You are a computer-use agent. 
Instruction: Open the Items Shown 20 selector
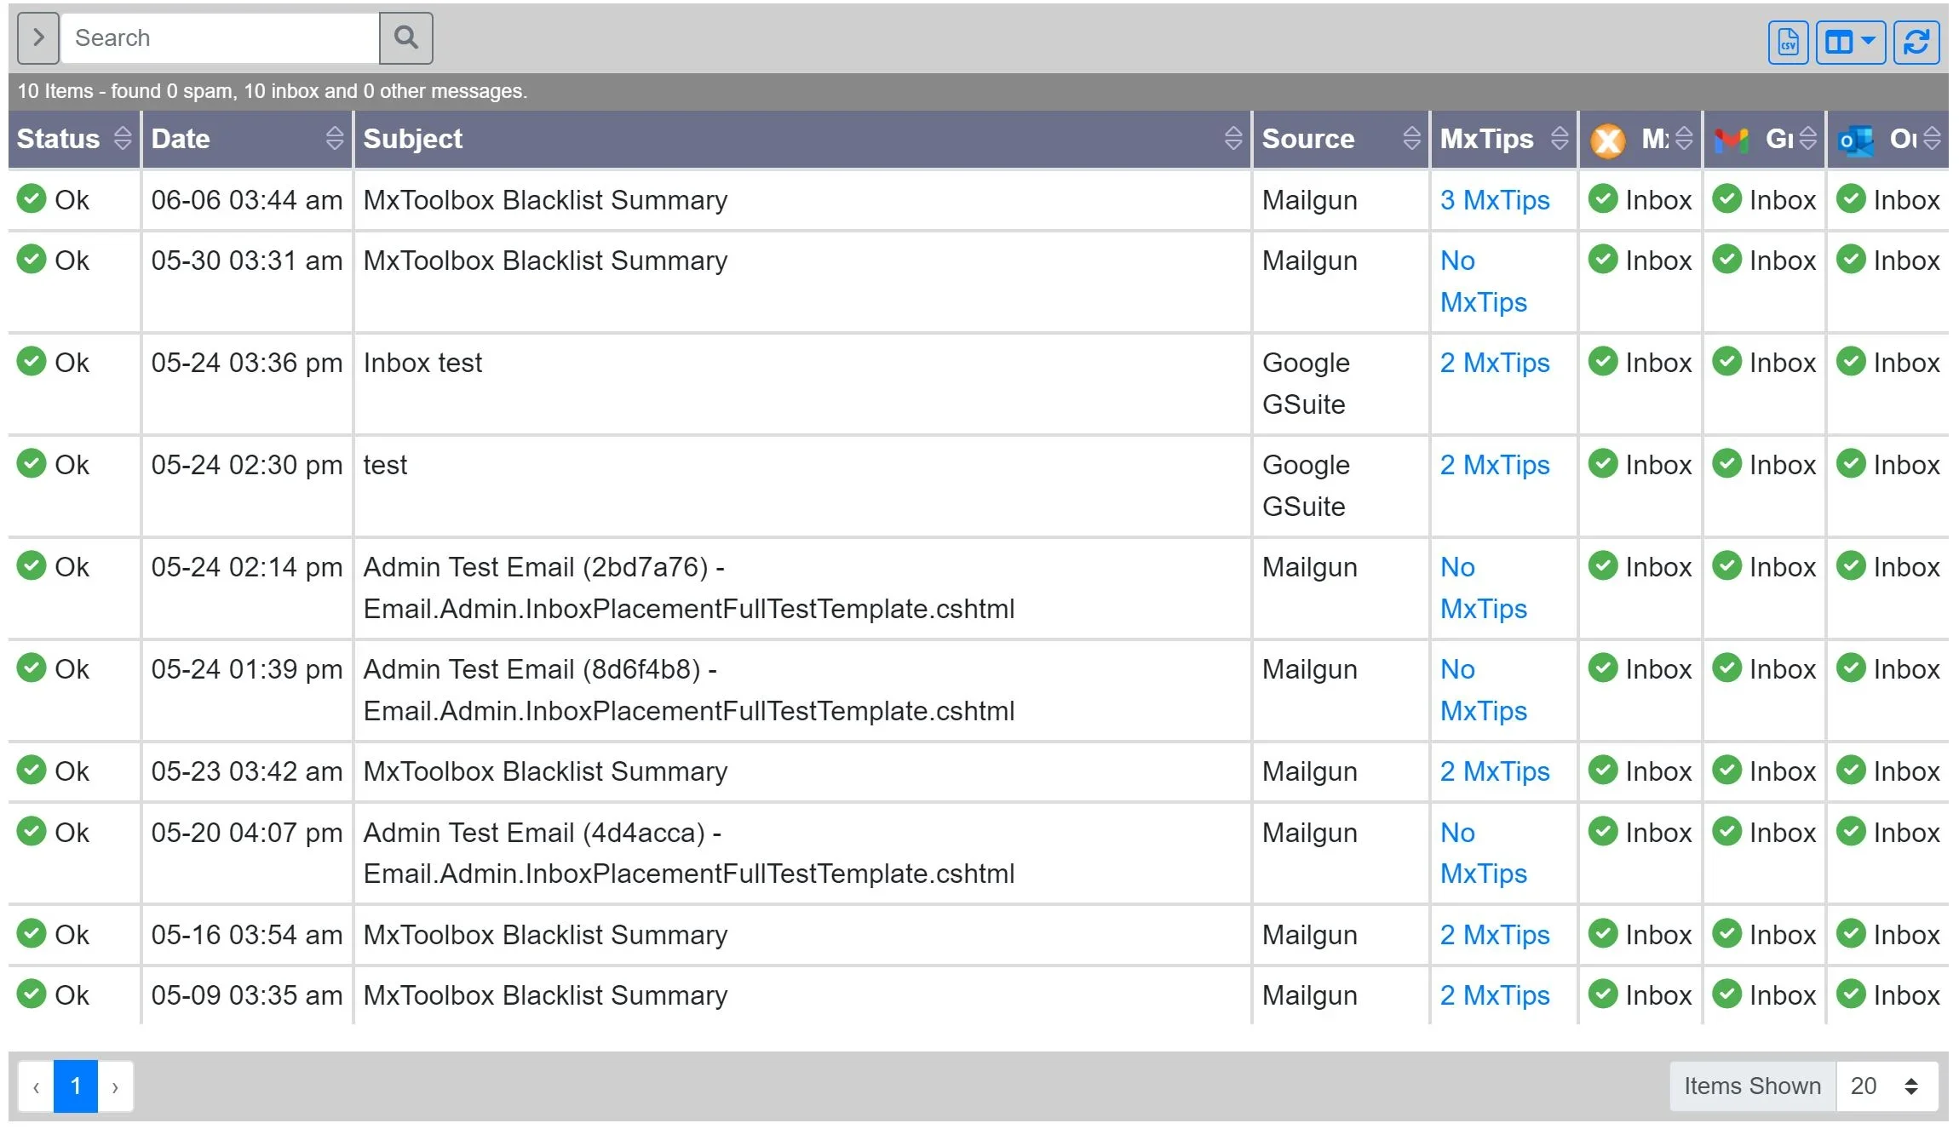point(1886,1086)
